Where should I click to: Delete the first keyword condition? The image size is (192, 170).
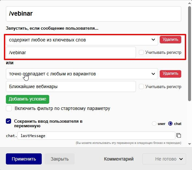[170, 39]
